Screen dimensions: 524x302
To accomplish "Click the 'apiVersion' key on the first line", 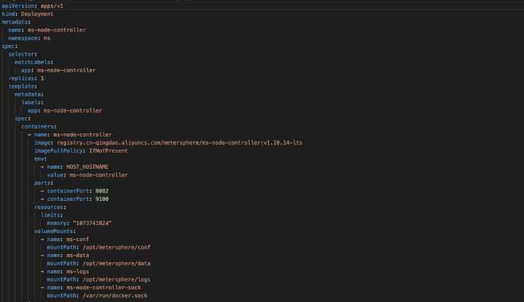I will coord(18,5).
